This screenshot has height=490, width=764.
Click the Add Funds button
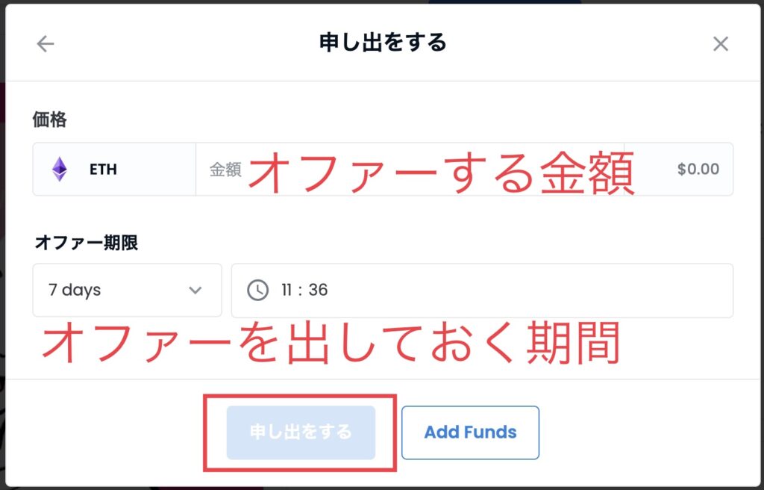pos(470,432)
